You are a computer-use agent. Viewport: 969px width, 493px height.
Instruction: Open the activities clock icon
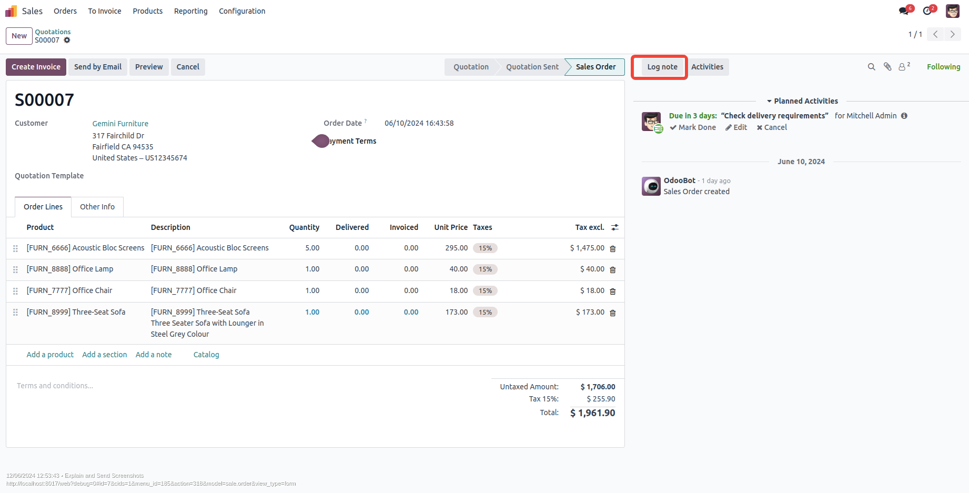927,11
